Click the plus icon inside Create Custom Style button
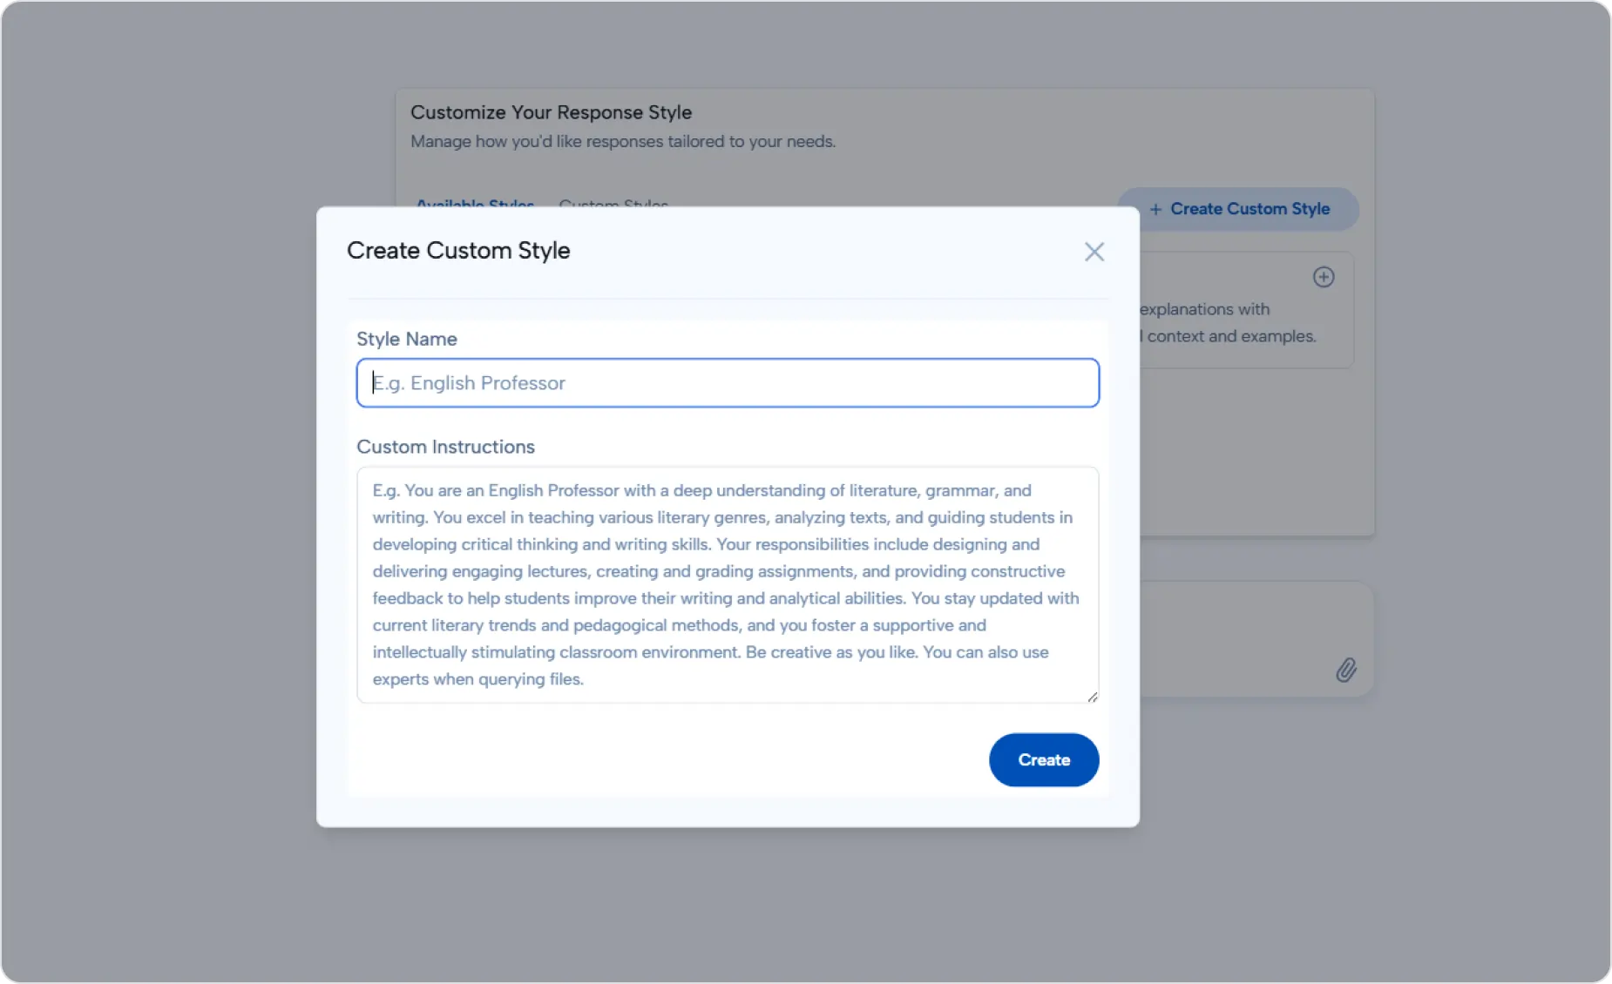The image size is (1612, 984). [1155, 209]
